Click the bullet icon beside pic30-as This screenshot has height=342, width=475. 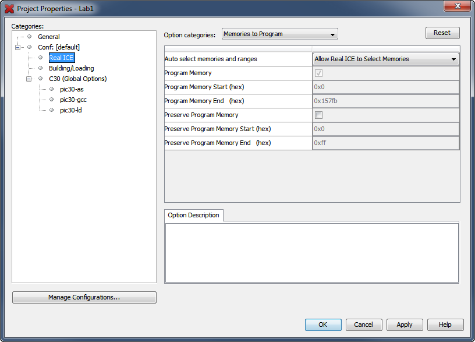51,89
